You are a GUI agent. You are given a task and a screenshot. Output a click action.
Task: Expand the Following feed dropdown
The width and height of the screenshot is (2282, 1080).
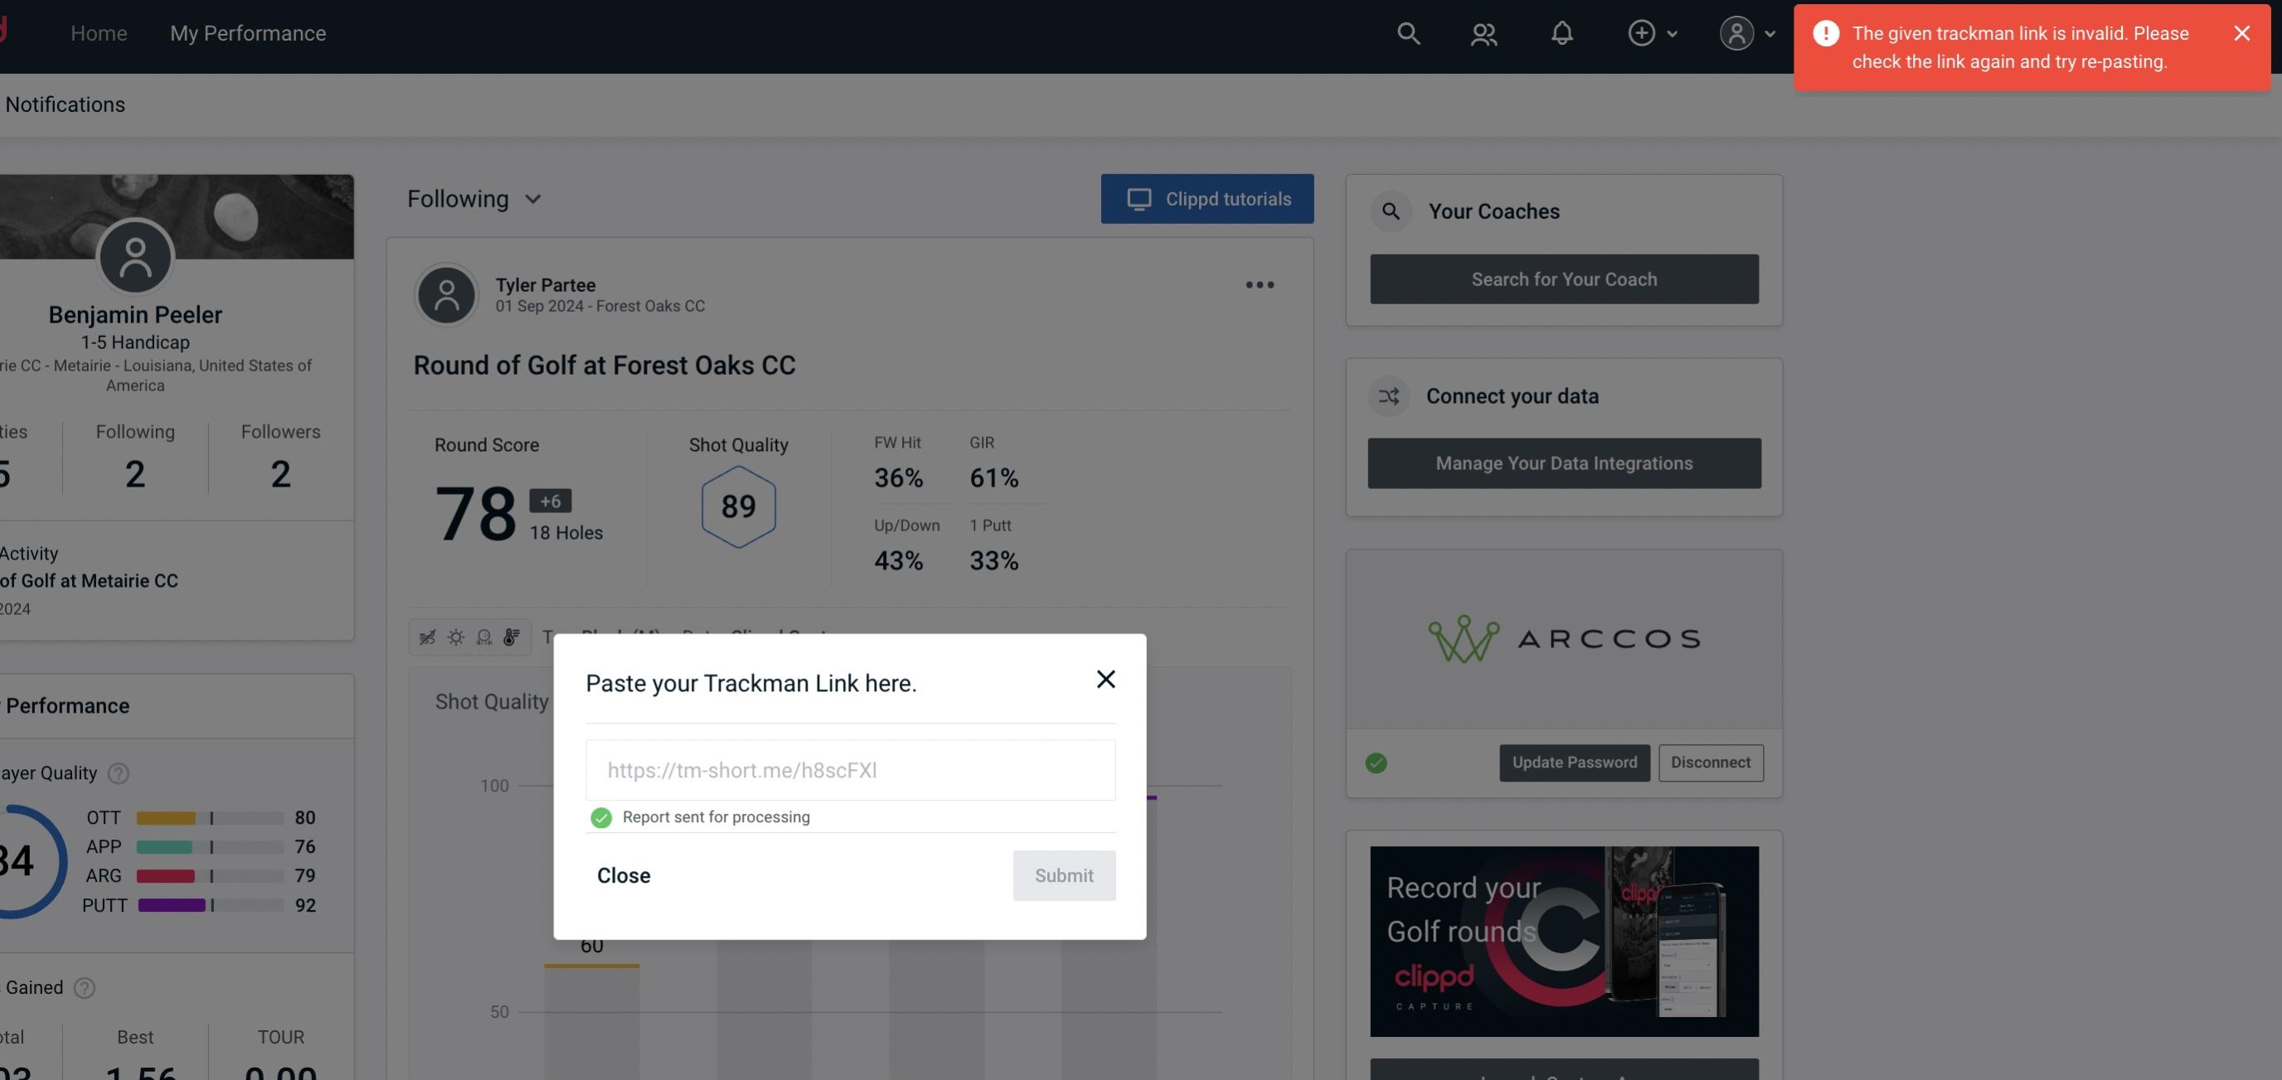click(x=474, y=196)
